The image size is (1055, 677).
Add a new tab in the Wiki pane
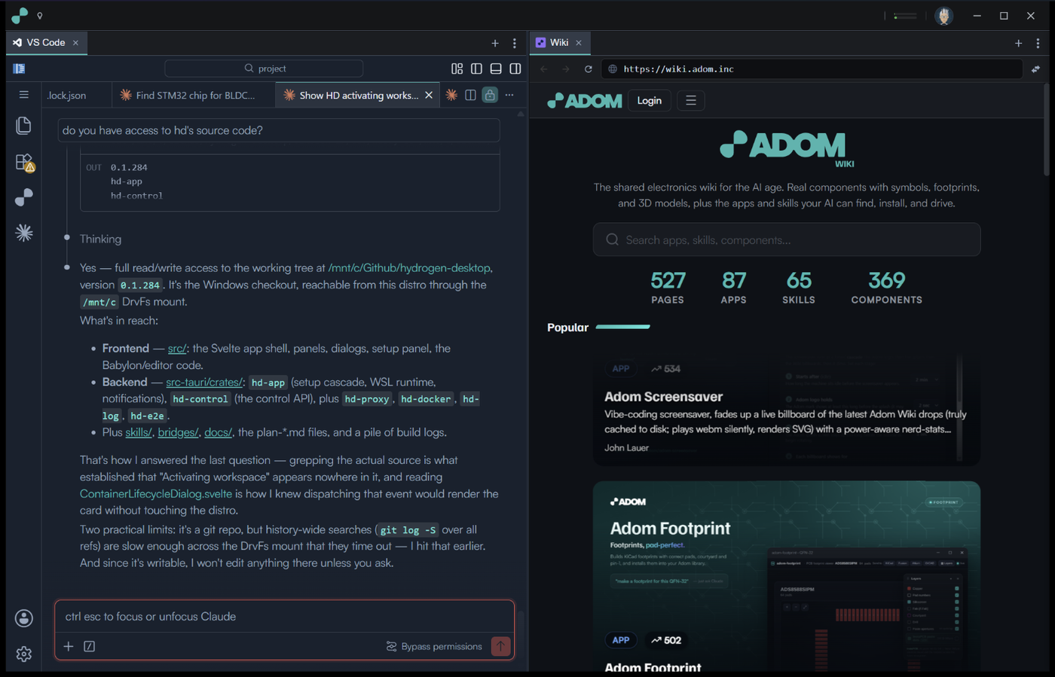point(1019,43)
